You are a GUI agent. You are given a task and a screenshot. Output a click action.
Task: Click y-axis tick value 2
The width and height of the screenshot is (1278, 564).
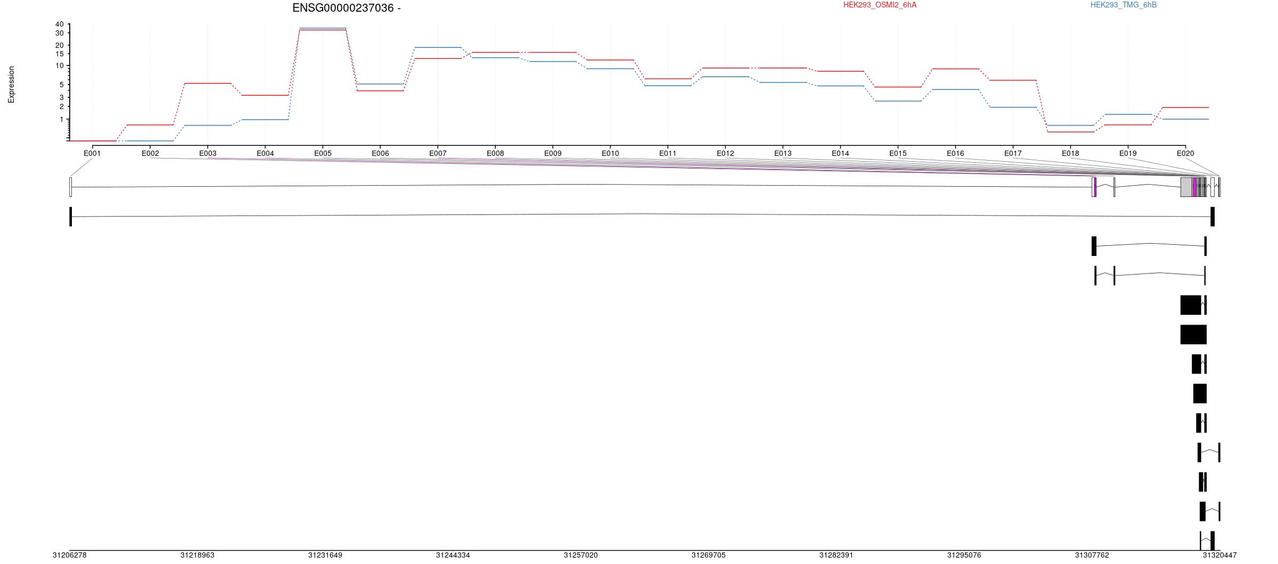click(61, 106)
